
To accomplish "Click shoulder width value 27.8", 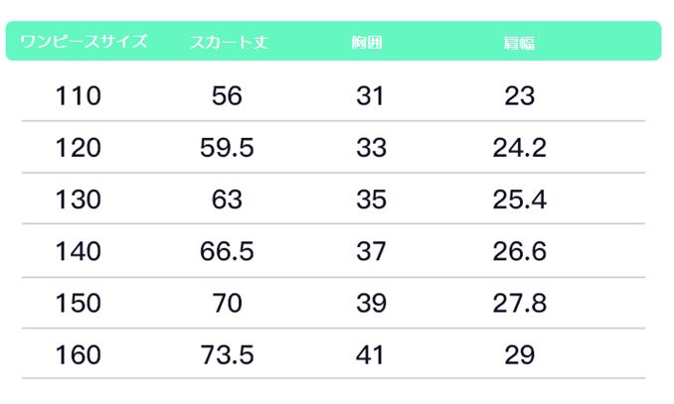I will pyautogui.click(x=520, y=303).
